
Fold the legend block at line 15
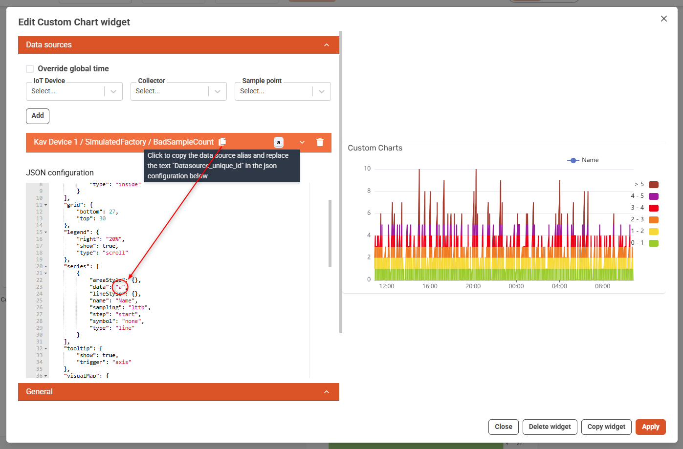pos(46,233)
